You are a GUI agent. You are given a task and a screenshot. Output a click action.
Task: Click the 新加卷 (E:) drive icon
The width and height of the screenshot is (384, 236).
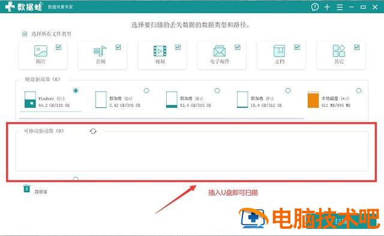172,99
